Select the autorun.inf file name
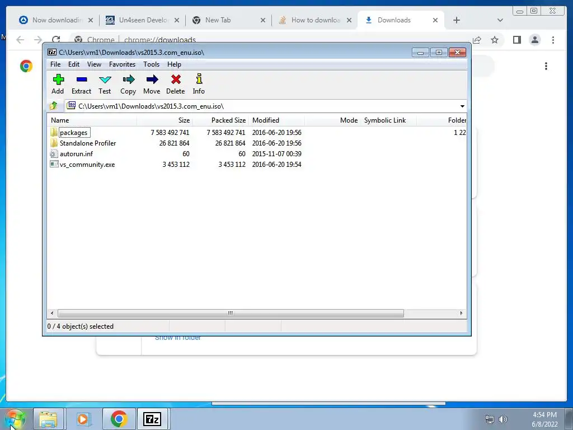The height and width of the screenshot is (430, 573). click(x=76, y=153)
